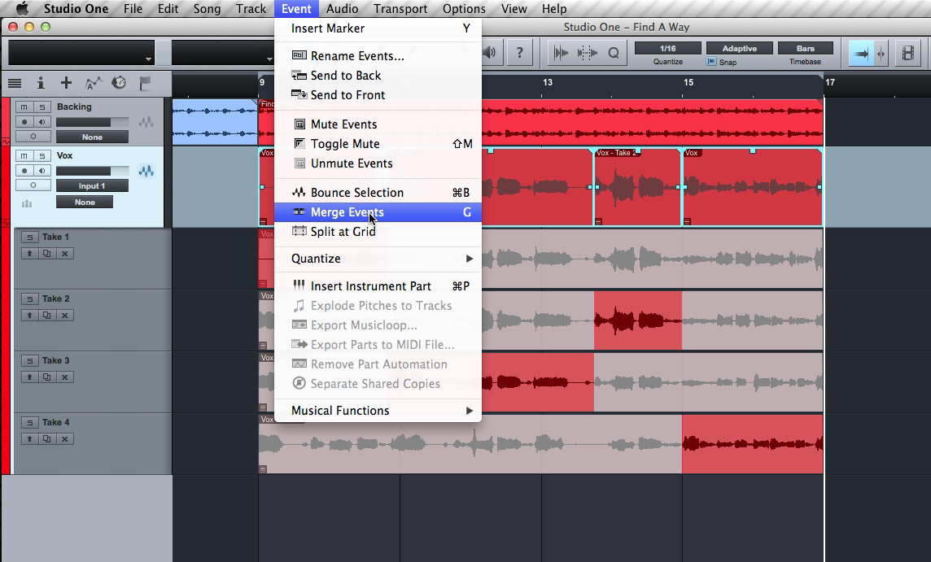The height and width of the screenshot is (562, 931).
Task: Solo the Vox track
Action: tap(43, 155)
